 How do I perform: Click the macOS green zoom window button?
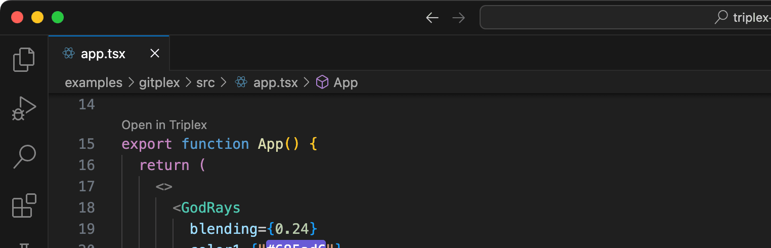click(58, 17)
